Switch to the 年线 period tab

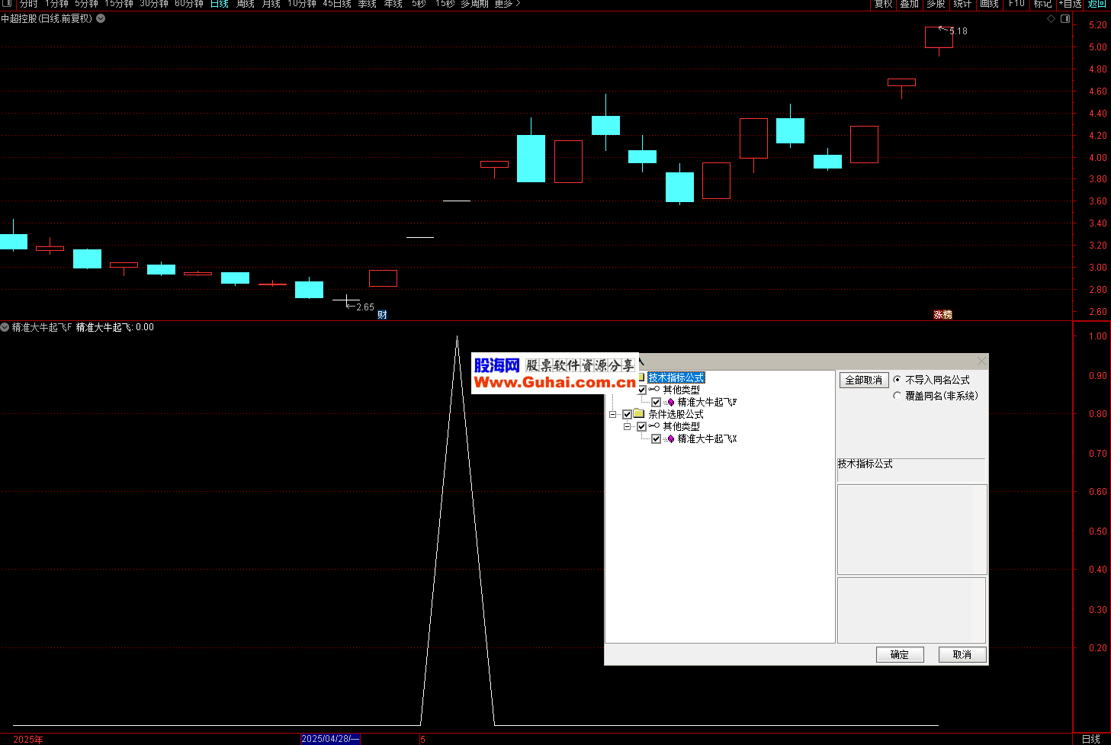393,4
